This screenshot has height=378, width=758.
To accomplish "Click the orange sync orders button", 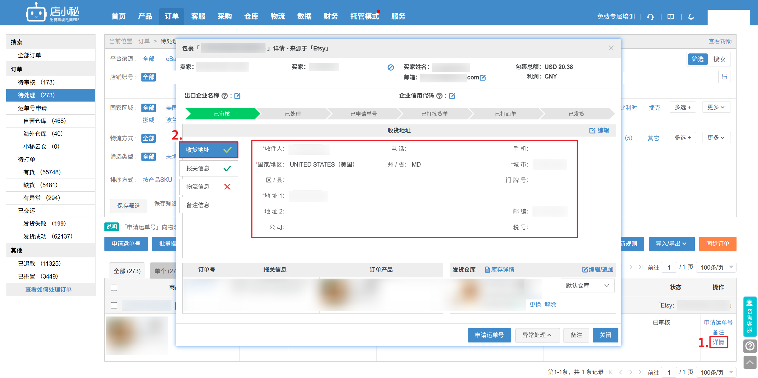I will (717, 244).
